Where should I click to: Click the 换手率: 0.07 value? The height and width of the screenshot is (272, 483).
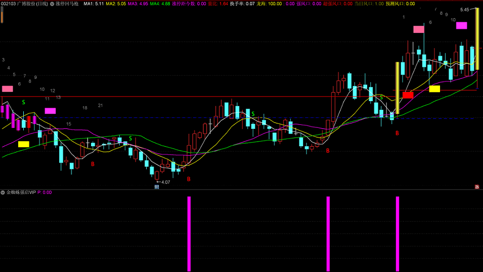click(242, 4)
